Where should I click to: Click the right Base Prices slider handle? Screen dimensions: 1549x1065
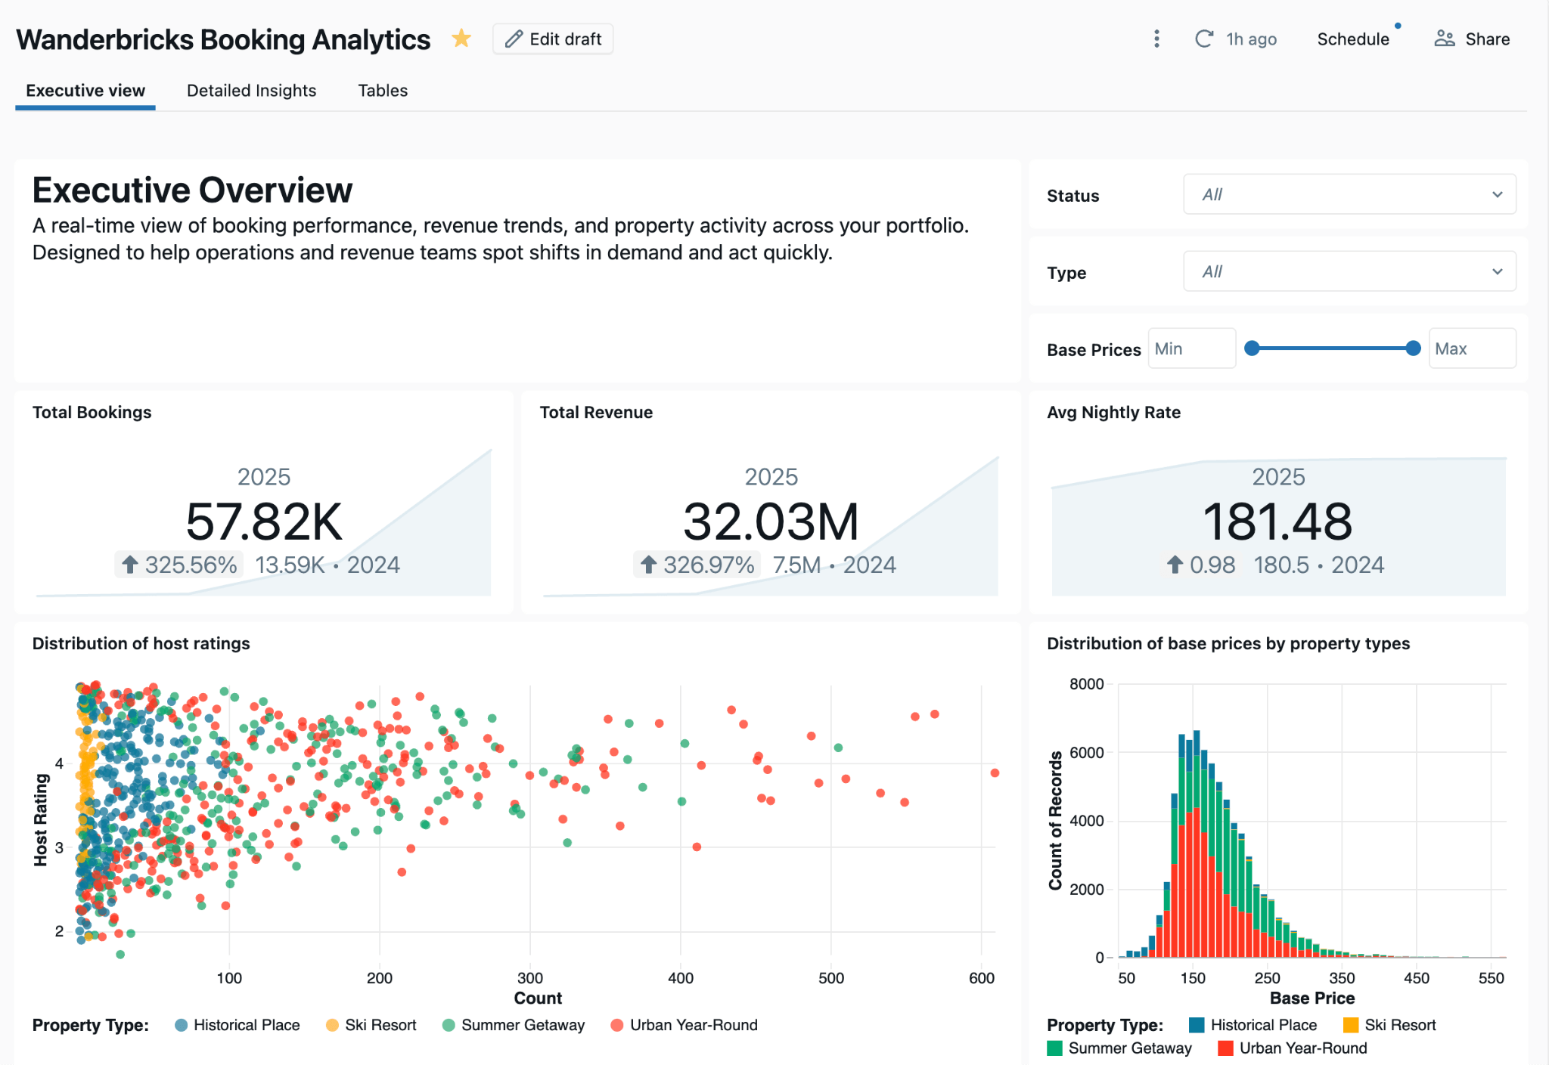click(1413, 348)
